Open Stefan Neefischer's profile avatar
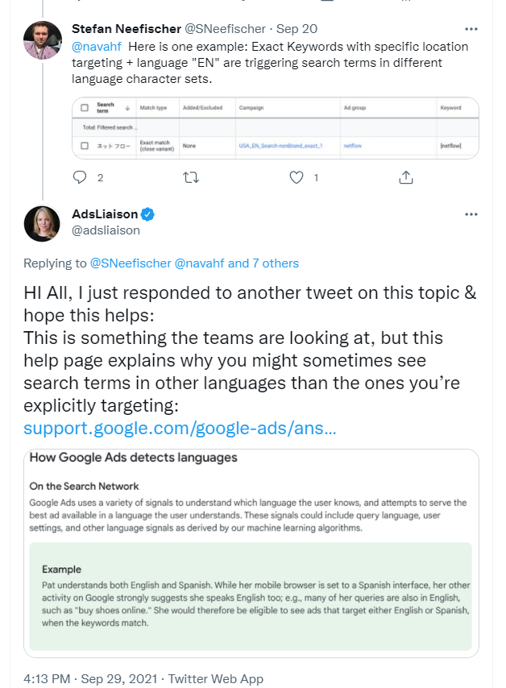506x688 pixels. 42,38
